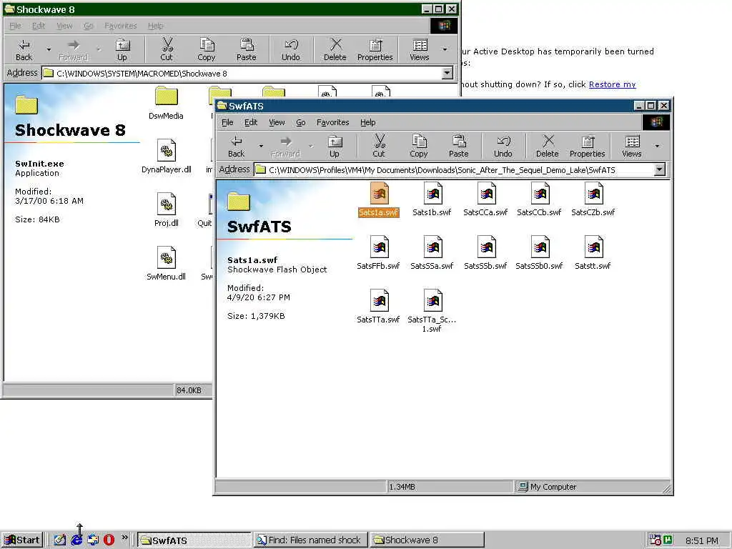732x549 pixels.
Task: Open Views dropdown arrow in SwfATS toolbar
Action: [658, 146]
